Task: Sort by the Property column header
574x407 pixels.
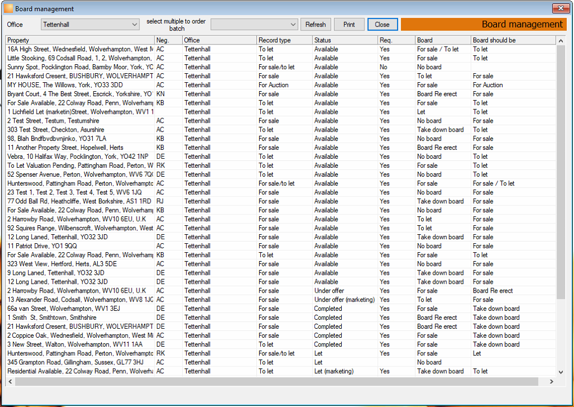Action: coord(80,40)
